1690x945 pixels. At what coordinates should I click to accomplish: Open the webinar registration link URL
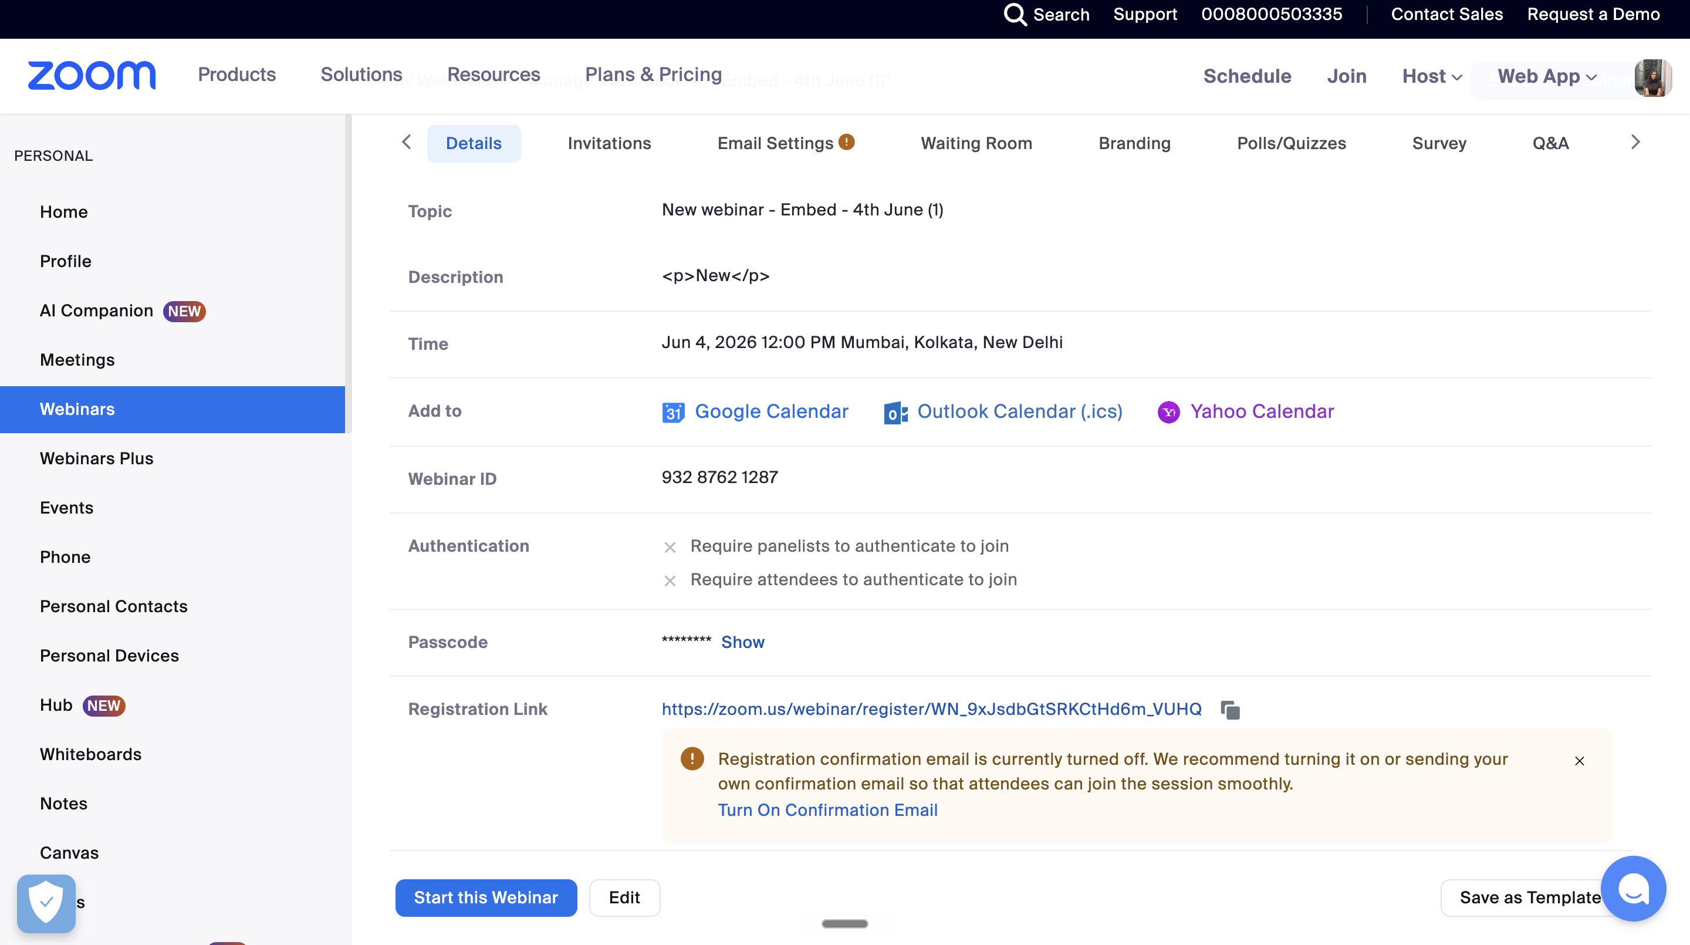pos(932,709)
